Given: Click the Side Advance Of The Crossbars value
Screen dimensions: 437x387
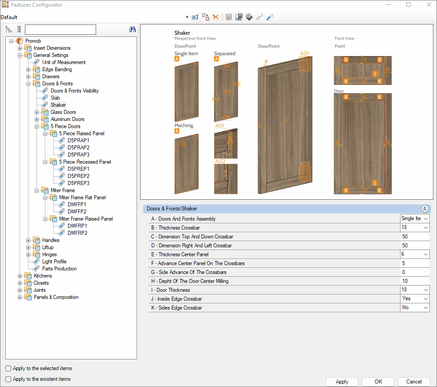Looking at the screenshot, I should pos(415,272).
